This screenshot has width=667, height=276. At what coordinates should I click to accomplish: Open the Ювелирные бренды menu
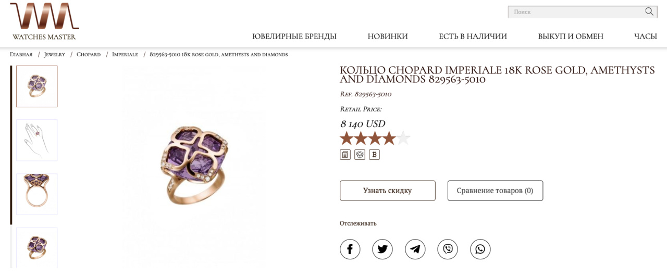[x=294, y=36]
